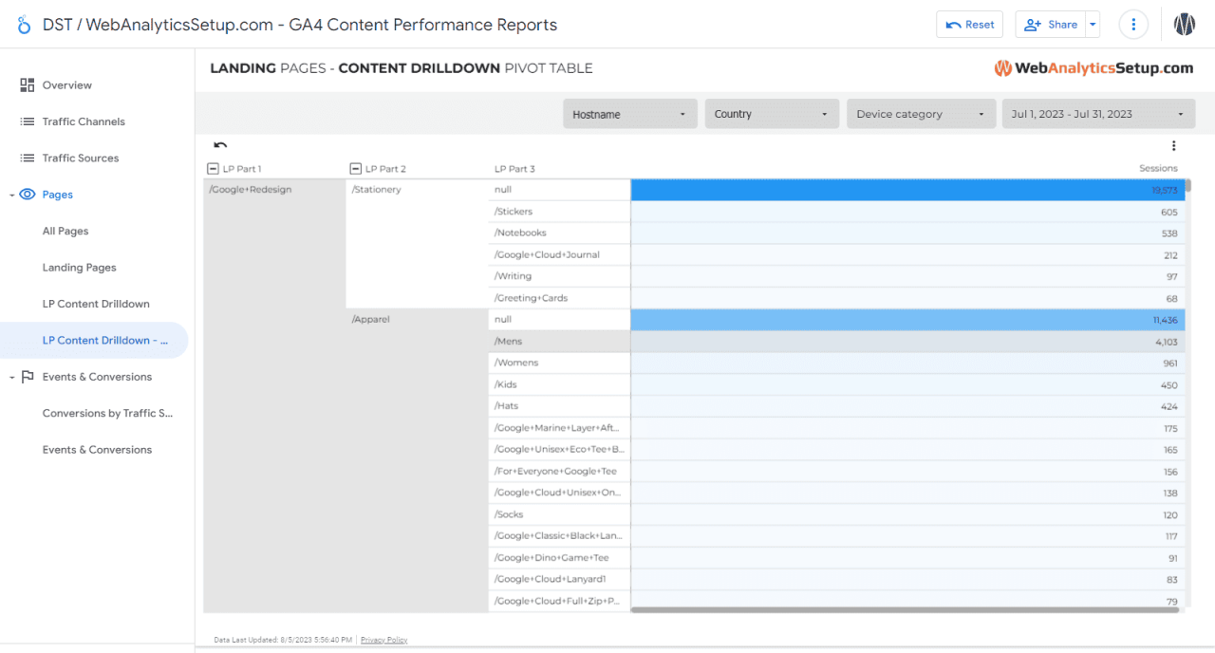Select All Pages in the sidebar
The image size is (1215, 653).
64,231
